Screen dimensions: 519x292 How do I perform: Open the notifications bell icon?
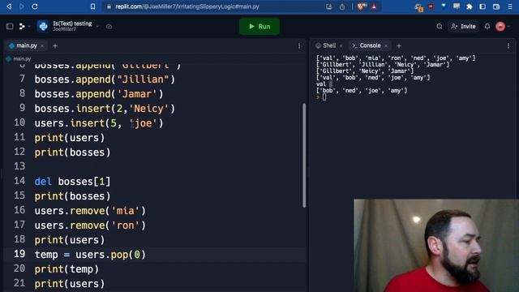[x=487, y=27]
